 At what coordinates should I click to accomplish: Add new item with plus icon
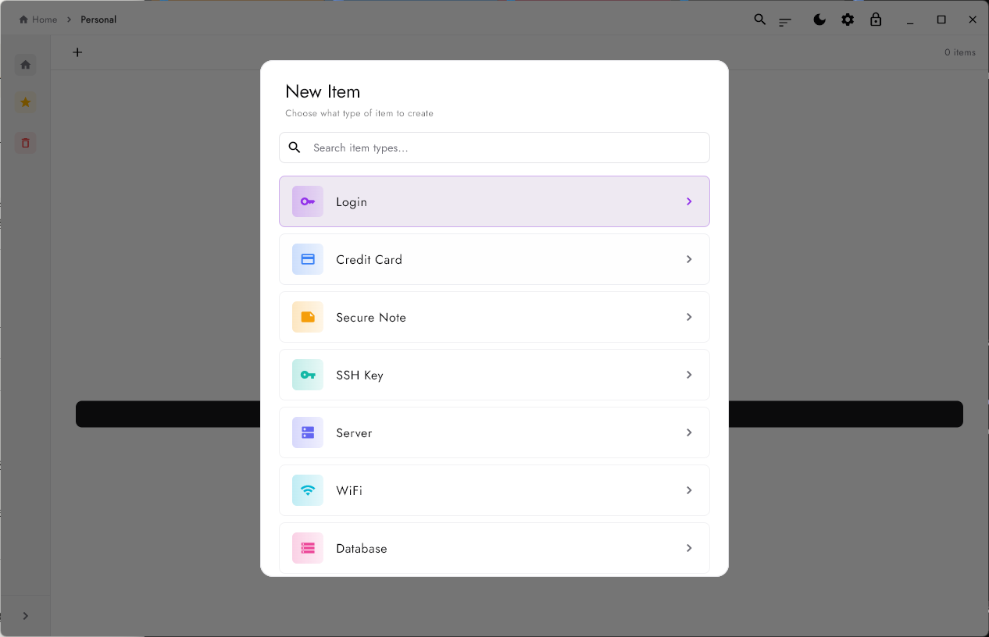77,52
